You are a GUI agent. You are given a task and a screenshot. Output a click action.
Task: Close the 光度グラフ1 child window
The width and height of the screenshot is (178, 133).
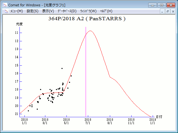[173, 11]
